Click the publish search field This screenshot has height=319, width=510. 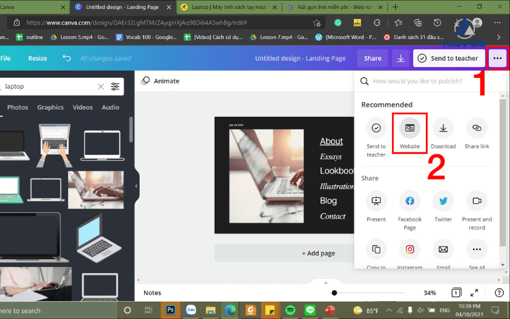pos(426,81)
